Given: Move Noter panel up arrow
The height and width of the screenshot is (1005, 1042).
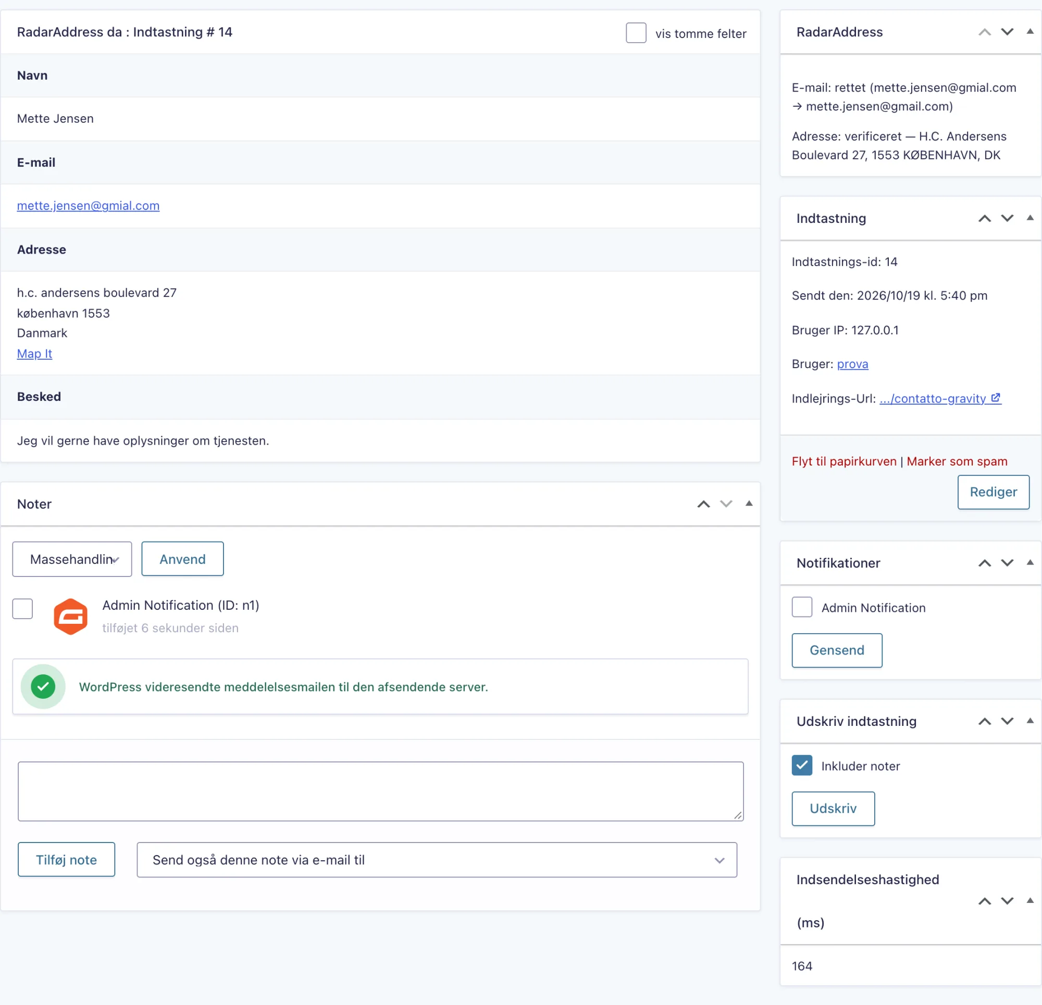Looking at the screenshot, I should 703,504.
